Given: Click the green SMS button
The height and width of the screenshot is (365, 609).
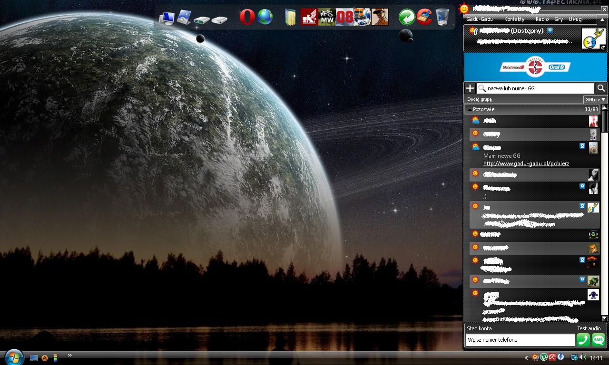Looking at the screenshot, I should pos(598,340).
